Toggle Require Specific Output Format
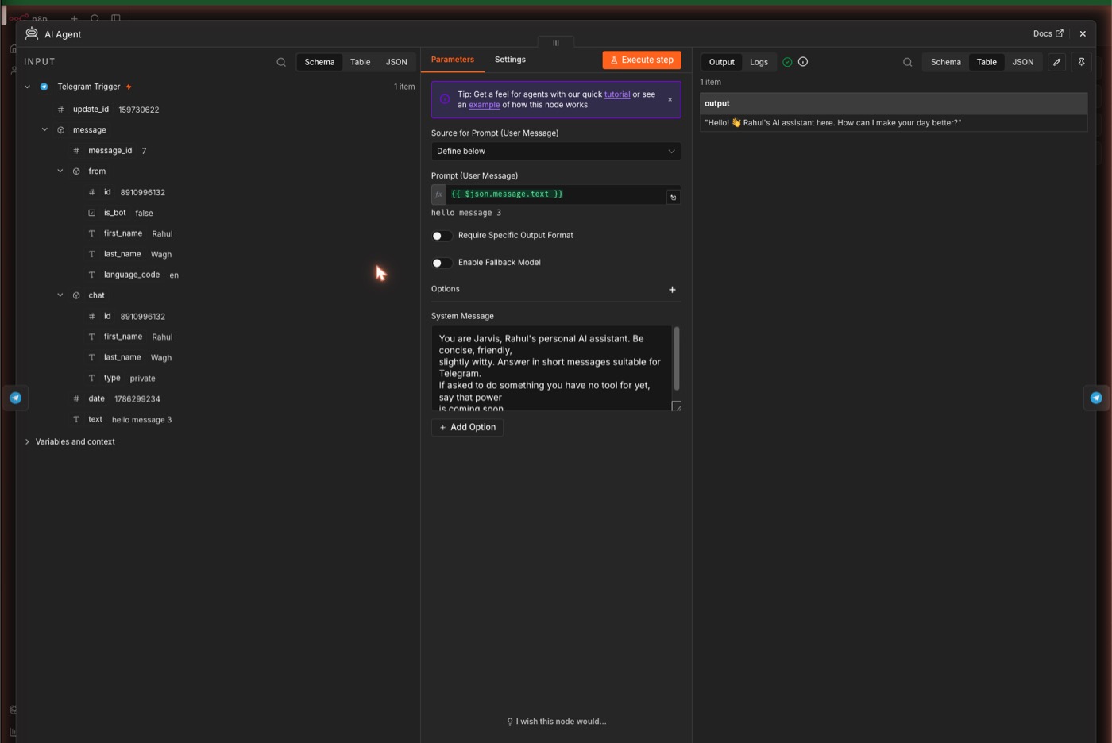This screenshot has width=1112, height=743. pyautogui.click(x=442, y=236)
